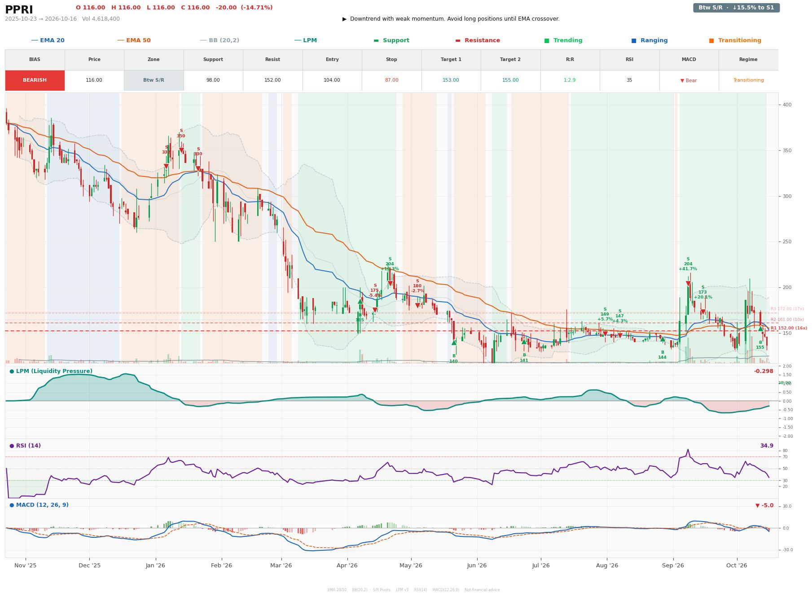812x597 pixels.
Task: Click the buy marker labeled B 140
Action: tap(454, 342)
